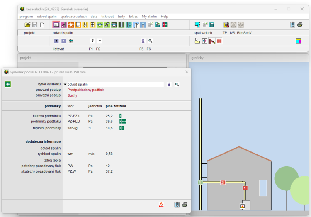Click the magnifier icon in the F6 toolbar
The height and width of the screenshot is (217, 311).
[x=150, y=41]
